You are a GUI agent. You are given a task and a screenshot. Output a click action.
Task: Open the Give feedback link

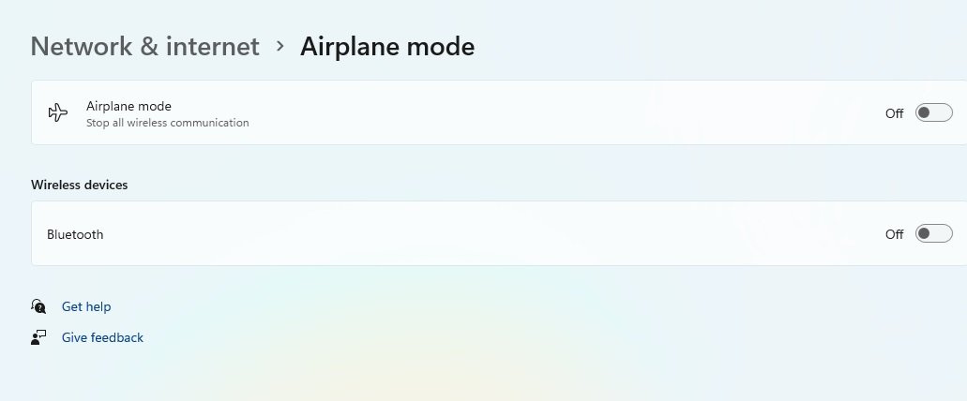click(102, 337)
